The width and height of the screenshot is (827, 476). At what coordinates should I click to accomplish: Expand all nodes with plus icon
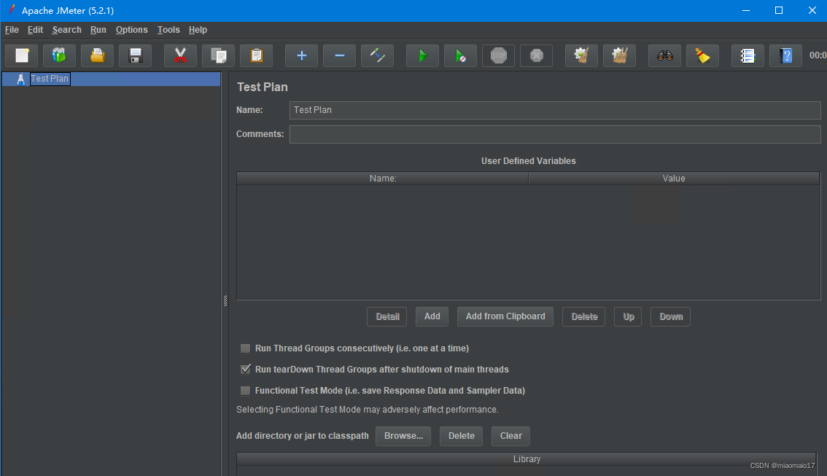301,55
